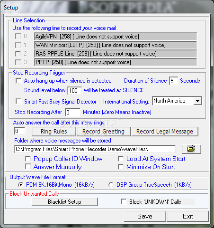Toggle Answer Manually checkbox
Image resolution: width=214 pixels, height=228 pixels.
coord(28,167)
